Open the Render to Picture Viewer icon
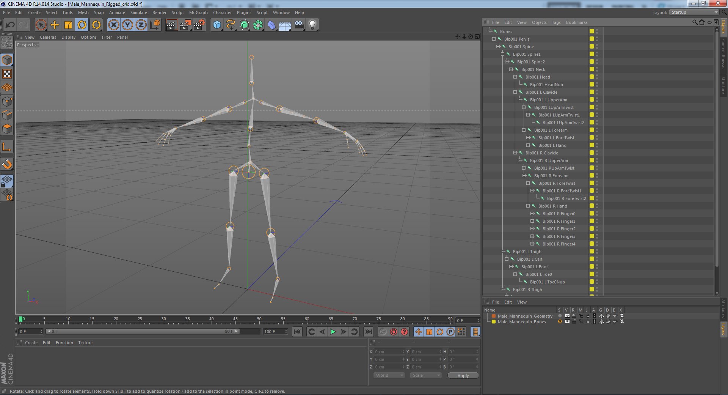 click(x=185, y=25)
